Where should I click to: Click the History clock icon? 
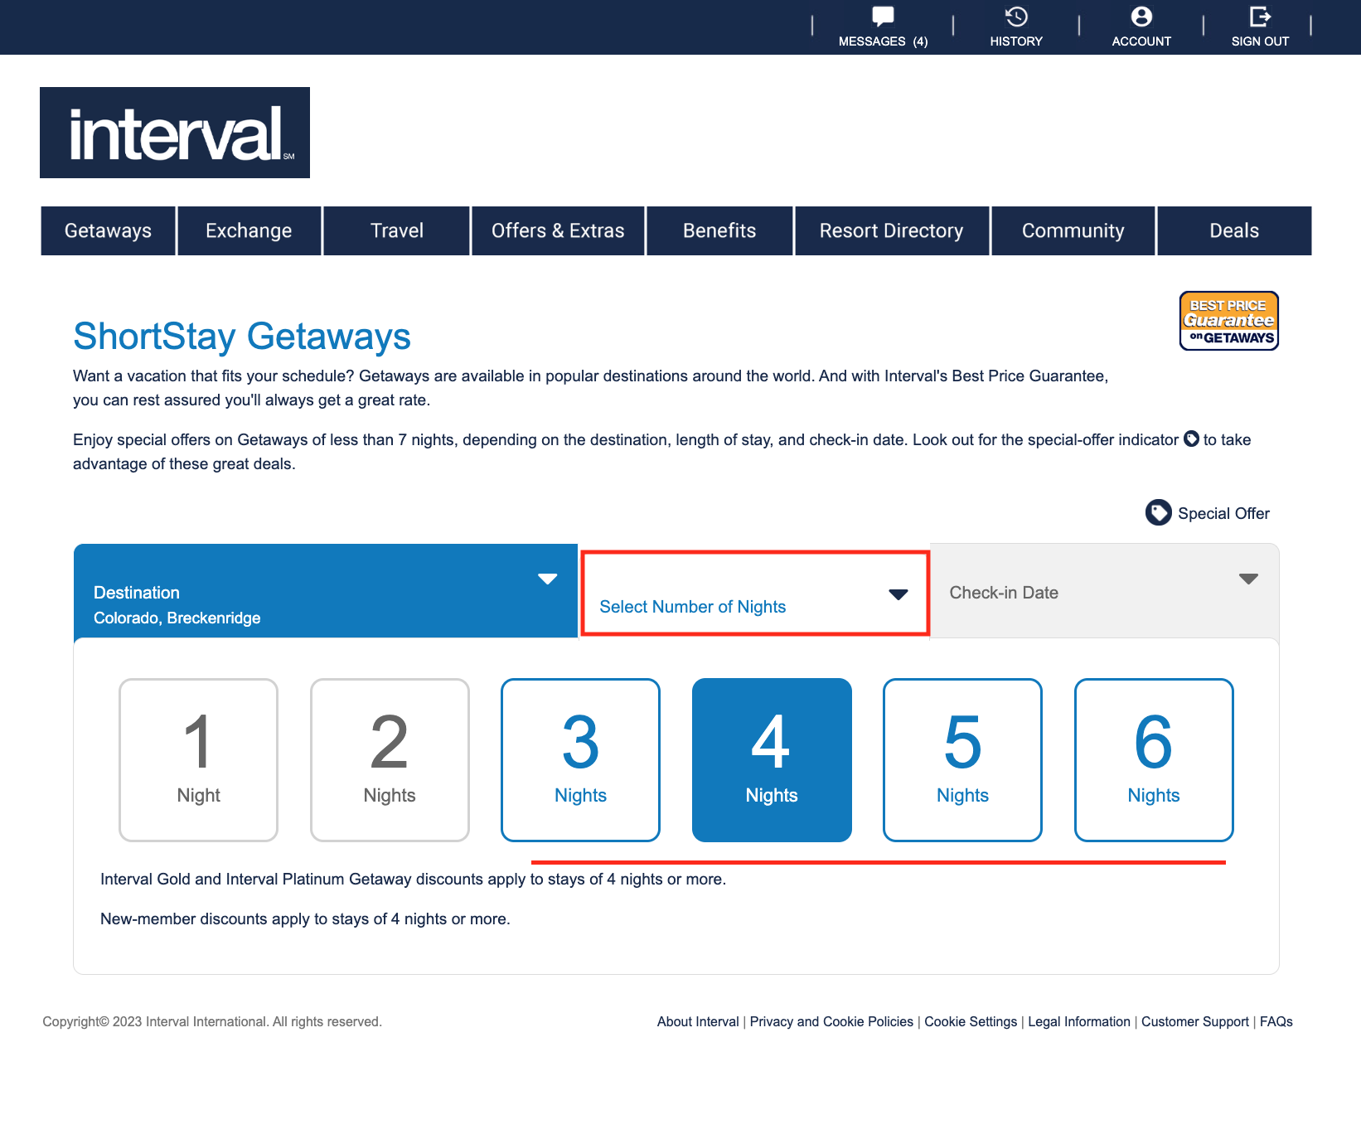[1016, 17]
